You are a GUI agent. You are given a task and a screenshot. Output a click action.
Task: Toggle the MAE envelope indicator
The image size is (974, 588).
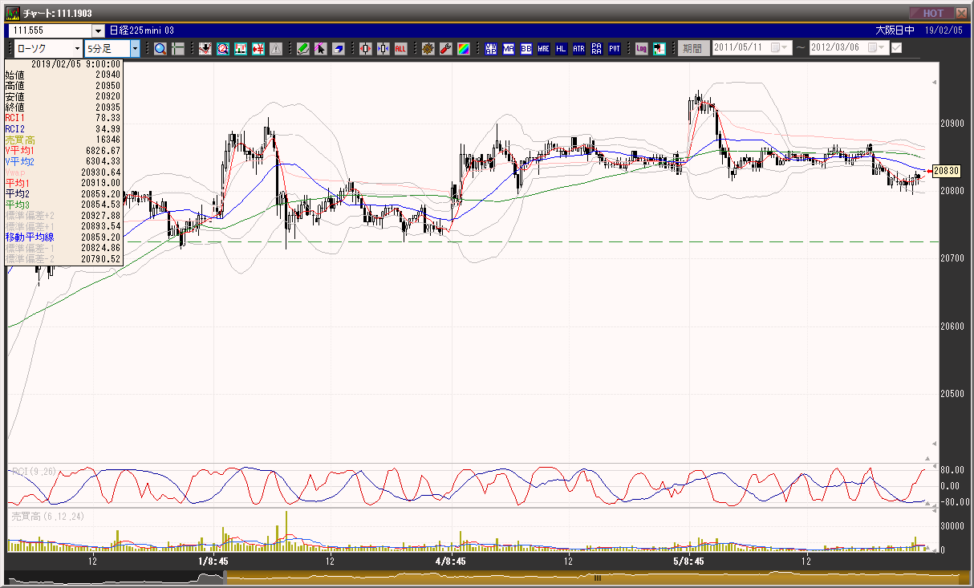pos(544,49)
